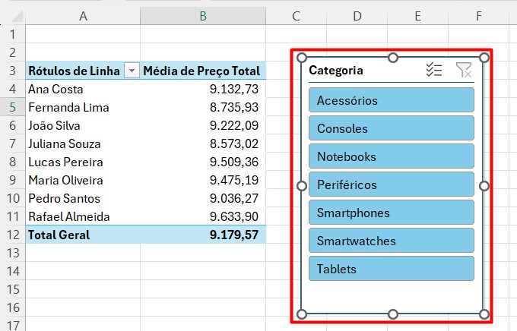Select column B header
Image resolution: width=517 pixels, height=331 pixels.
pos(203,16)
